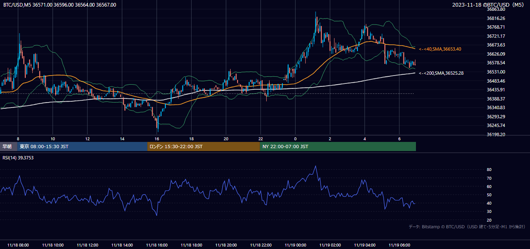Click the 11/18 08:00 time label
Screen dimensions: 530x249
pos(18,245)
